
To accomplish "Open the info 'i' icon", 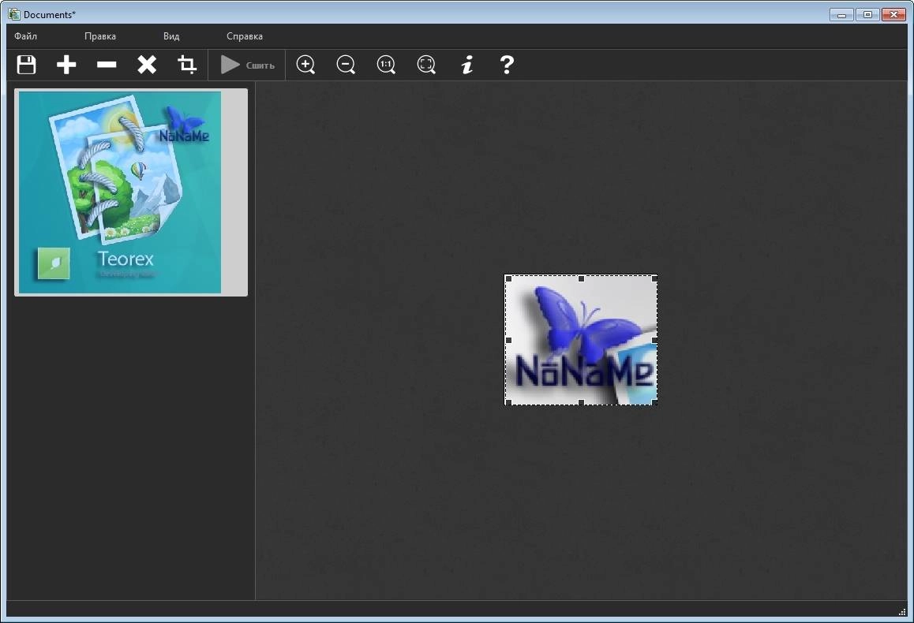I will (x=467, y=65).
